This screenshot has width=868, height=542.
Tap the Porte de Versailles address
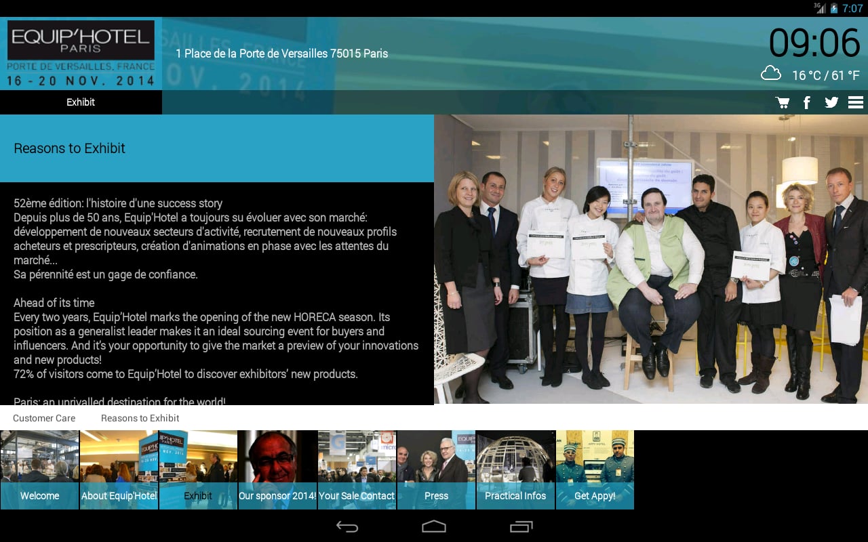coord(281,54)
